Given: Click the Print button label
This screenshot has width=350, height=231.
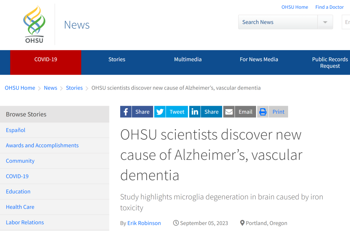Looking at the screenshot, I should [x=278, y=112].
